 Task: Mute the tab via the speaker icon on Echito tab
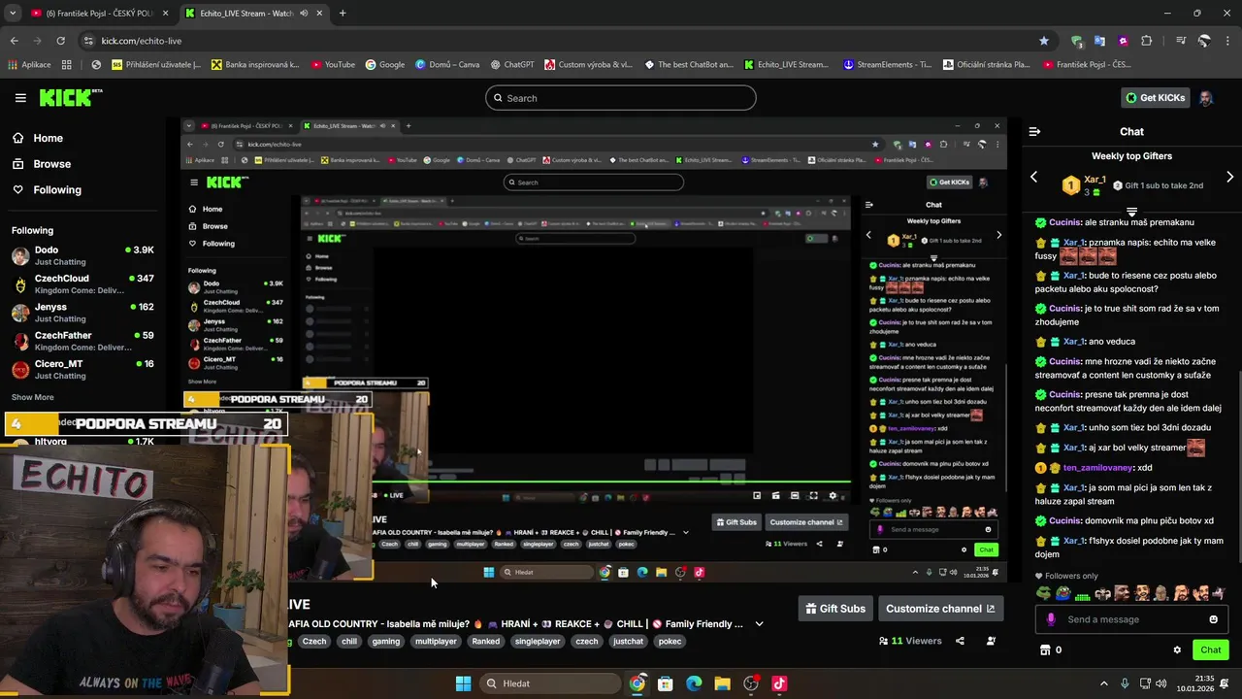tap(304, 14)
